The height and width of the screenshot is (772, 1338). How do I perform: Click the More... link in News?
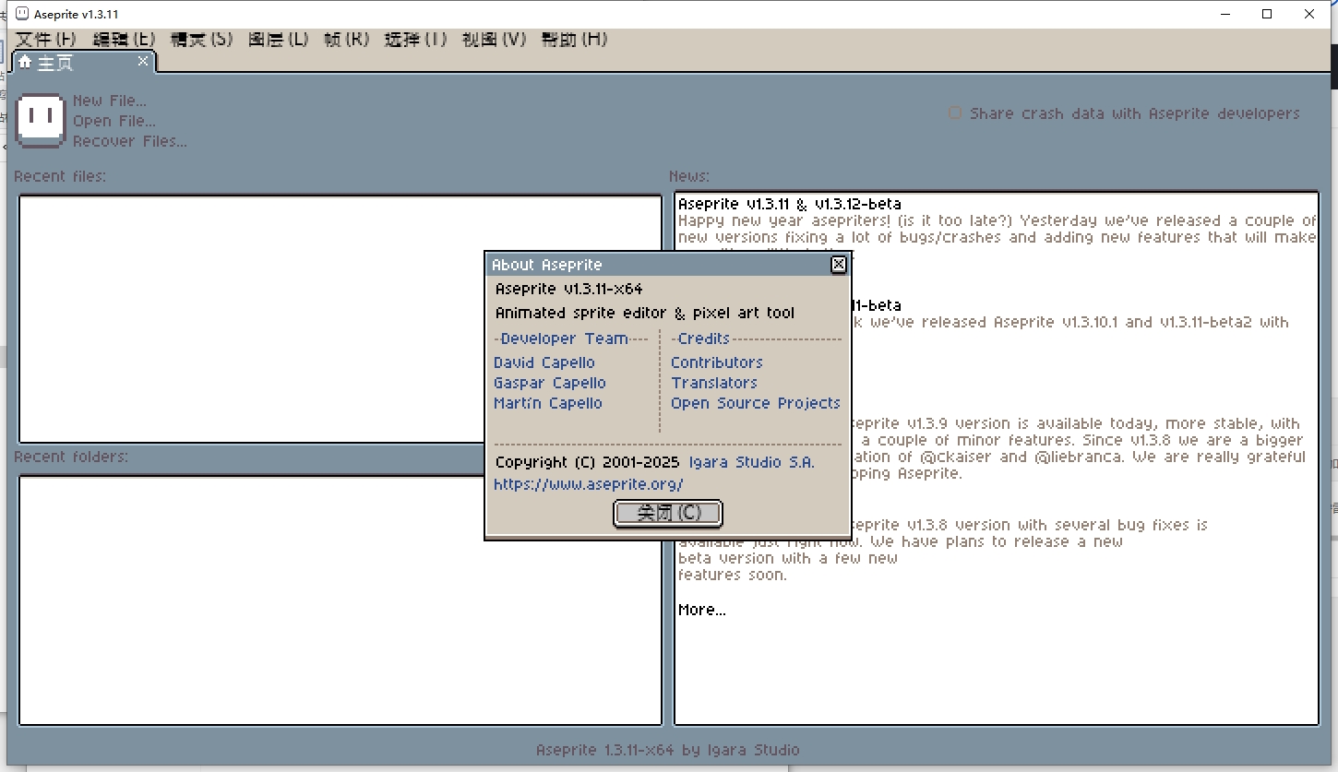[x=702, y=610]
